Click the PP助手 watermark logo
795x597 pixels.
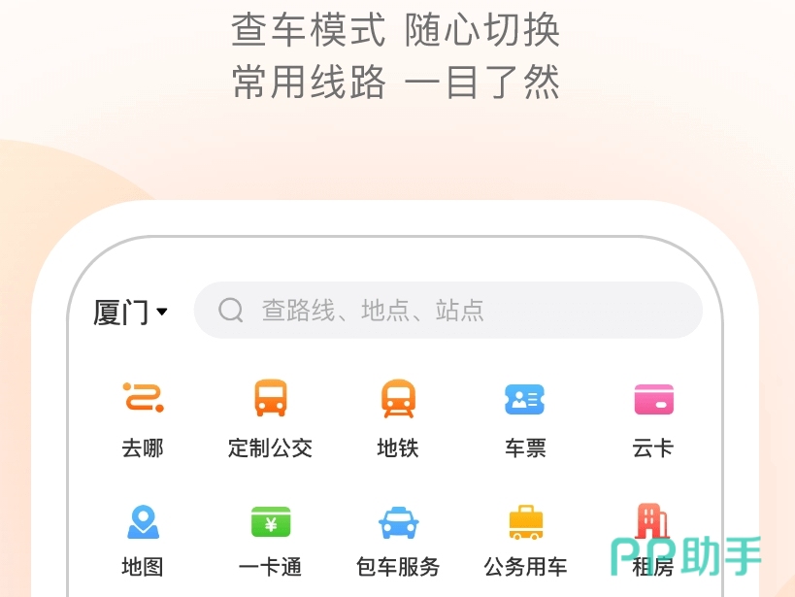tap(686, 556)
